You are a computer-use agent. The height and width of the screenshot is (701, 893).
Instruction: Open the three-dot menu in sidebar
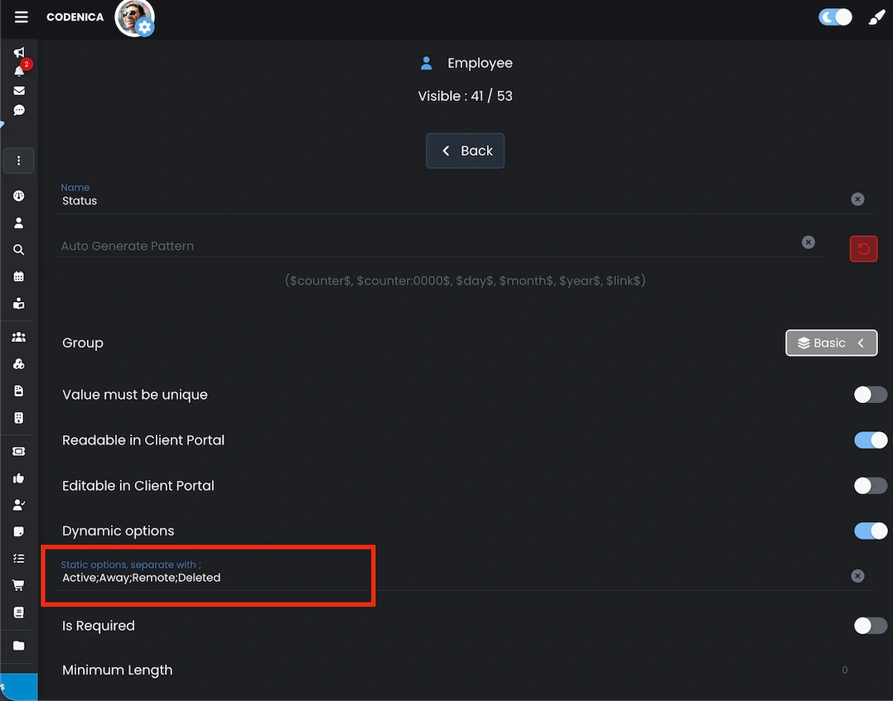point(18,161)
